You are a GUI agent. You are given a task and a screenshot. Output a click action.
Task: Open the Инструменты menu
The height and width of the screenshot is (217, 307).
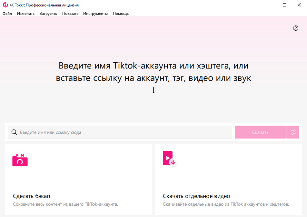pos(95,14)
